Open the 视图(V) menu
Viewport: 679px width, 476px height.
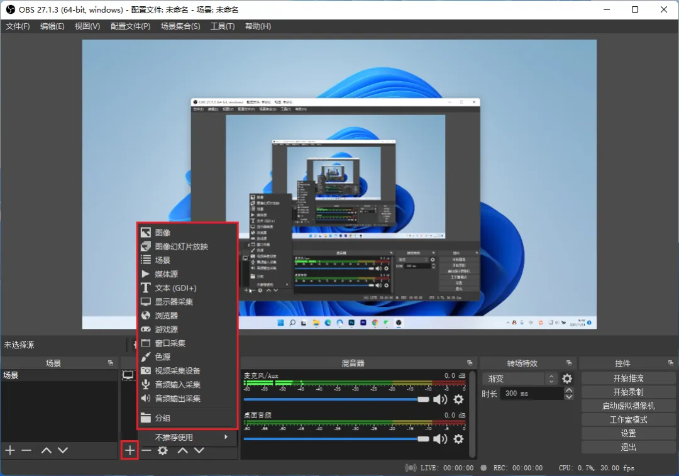(87, 26)
